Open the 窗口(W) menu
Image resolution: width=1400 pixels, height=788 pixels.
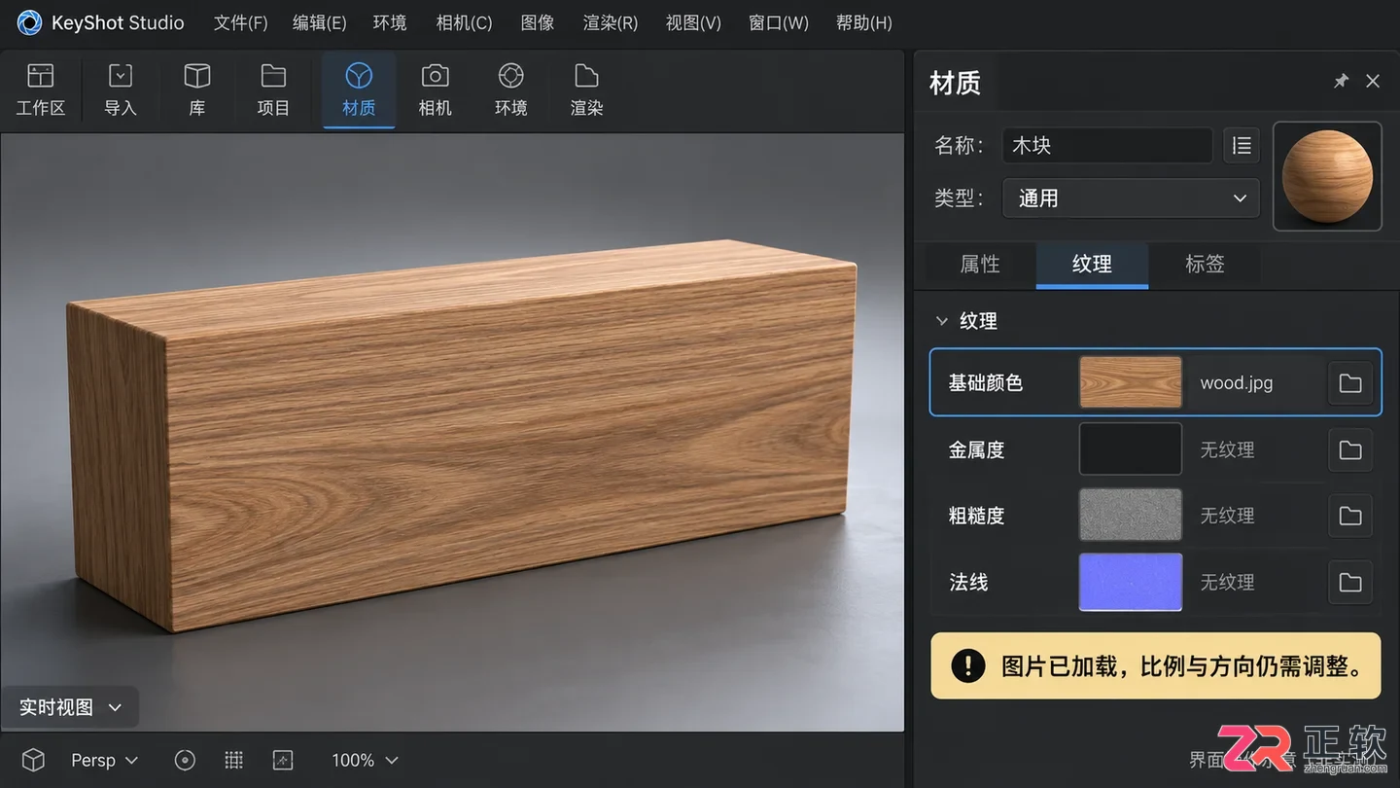pos(779,22)
